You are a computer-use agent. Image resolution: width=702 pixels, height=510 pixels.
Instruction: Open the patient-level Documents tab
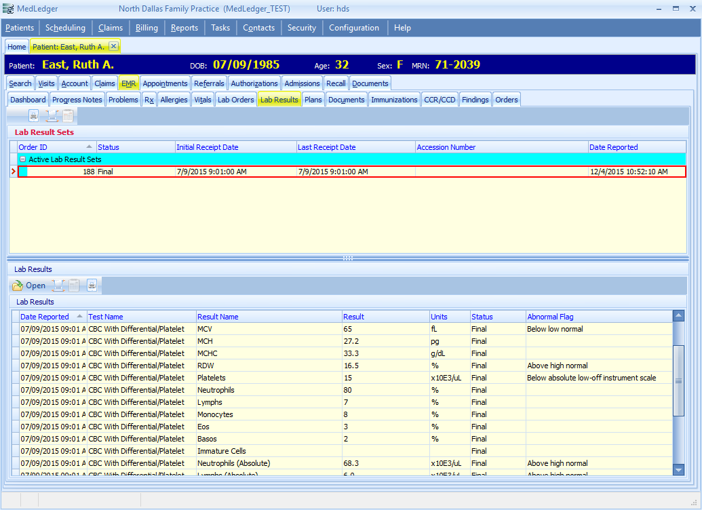pos(370,83)
